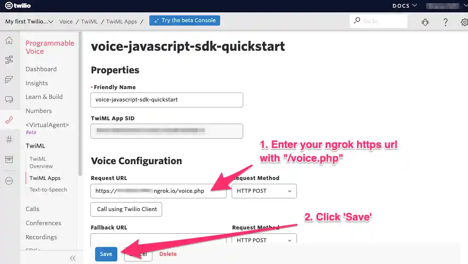This screenshot has height=264, width=468.
Task: Click the search magnifier icon
Action: tap(357, 20)
